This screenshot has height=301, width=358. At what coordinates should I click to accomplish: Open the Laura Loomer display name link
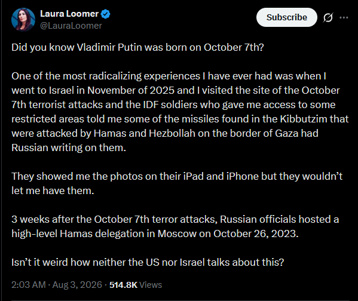pos(69,14)
